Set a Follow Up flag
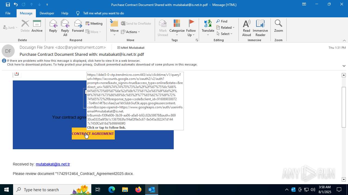The height and width of the screenshot is (195, 348). pyautogui.click(x=191, y=28)
